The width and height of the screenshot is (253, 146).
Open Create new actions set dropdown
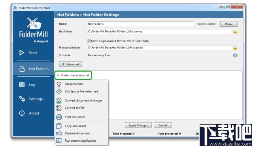click(73, 75)
